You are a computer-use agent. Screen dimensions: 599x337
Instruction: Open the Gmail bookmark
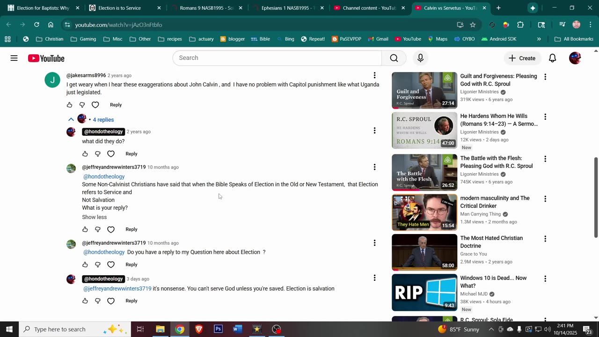(378, 39)
